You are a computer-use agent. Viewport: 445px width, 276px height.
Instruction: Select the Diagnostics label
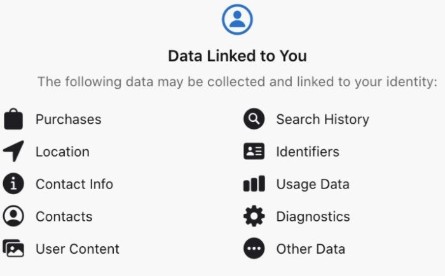pyautogui.click(x=313, y=217)
